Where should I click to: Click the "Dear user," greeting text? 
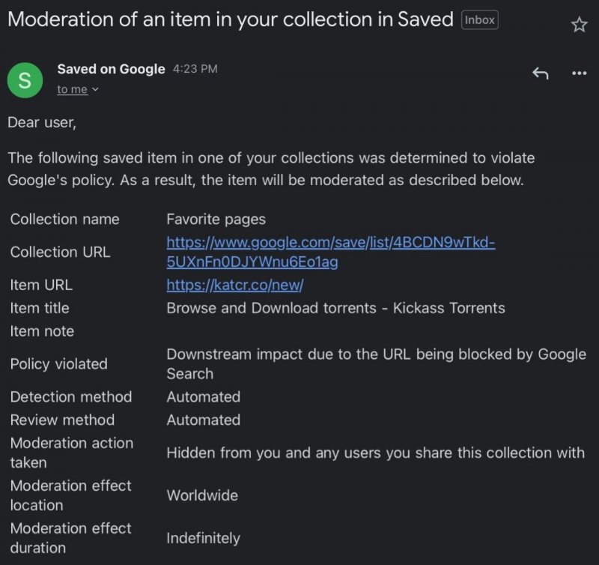(x=42, y=122)
